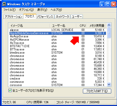The image size is (117, 106).
Task: Toggle 全ユーザーのプロセスを表示する checkbox
Action: [x=10, y=91]
